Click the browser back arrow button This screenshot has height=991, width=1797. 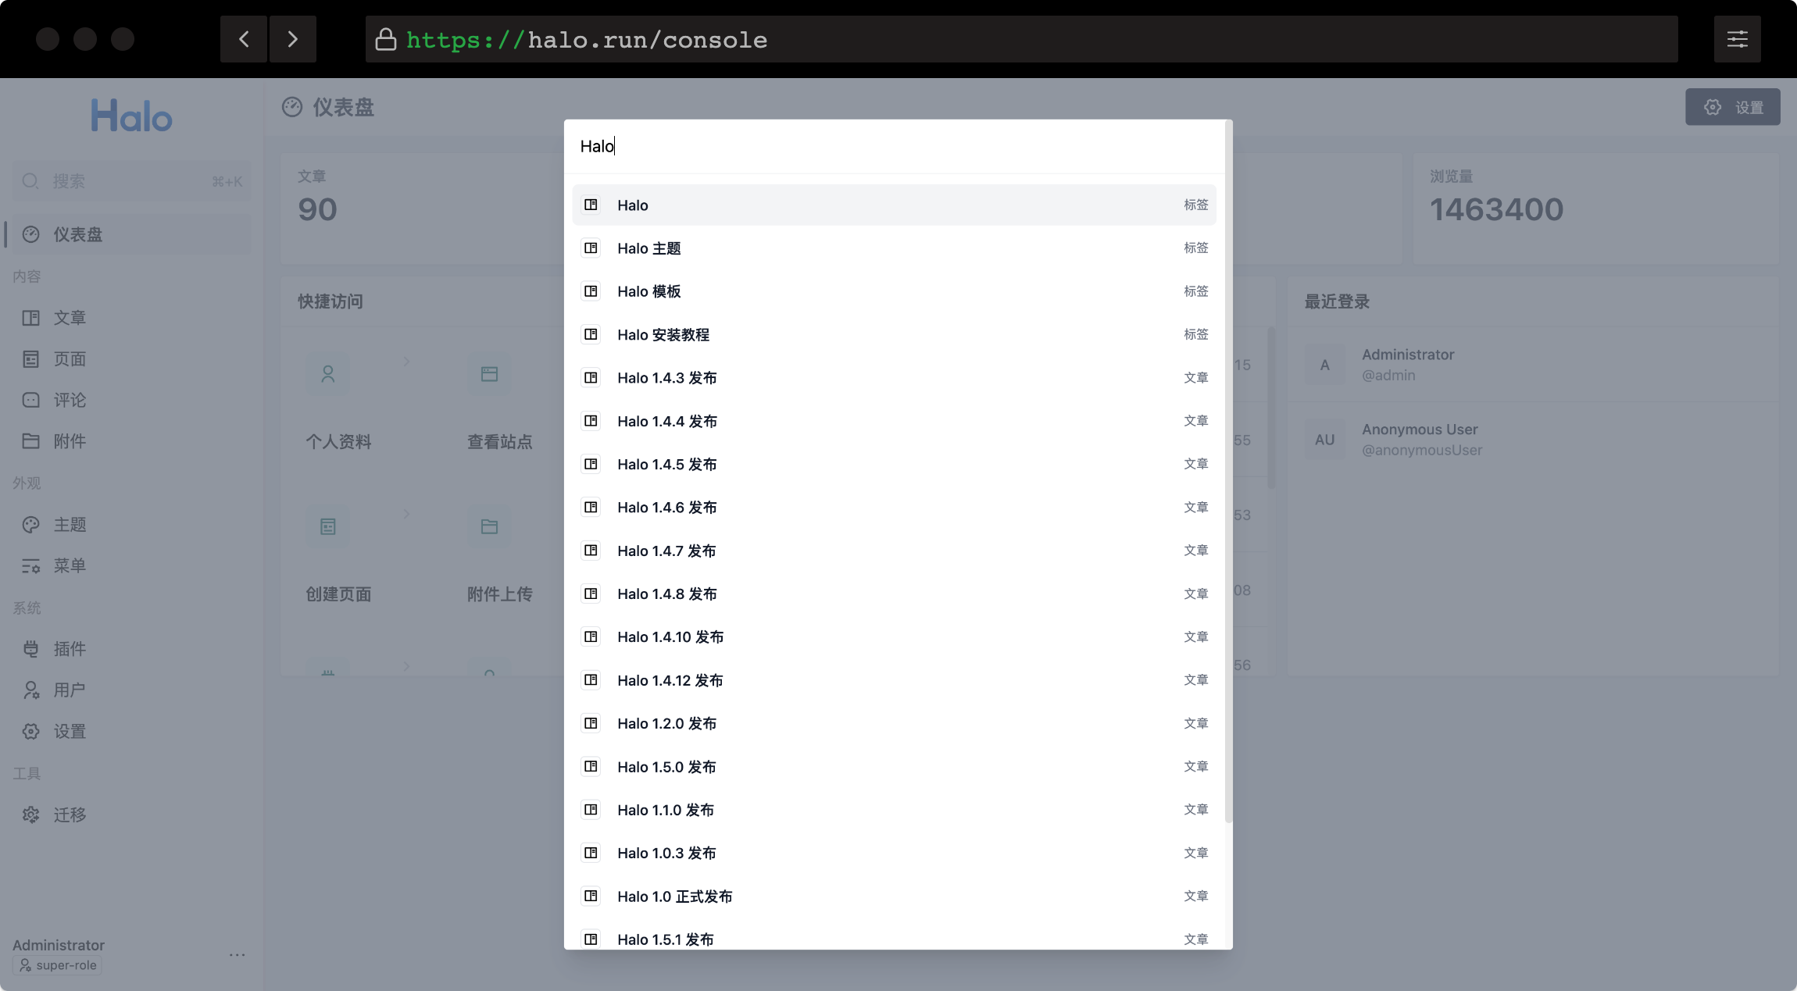coord(244,39)
